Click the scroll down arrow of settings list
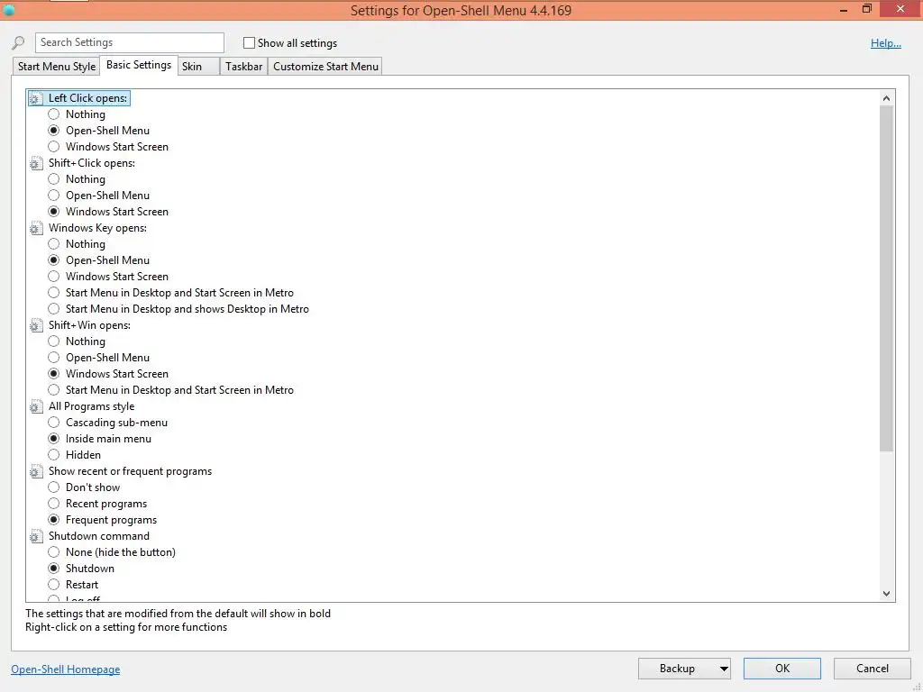 coord(887,594)
